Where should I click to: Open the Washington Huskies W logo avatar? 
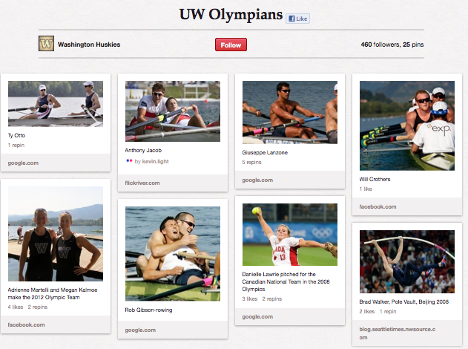point(46,43)
